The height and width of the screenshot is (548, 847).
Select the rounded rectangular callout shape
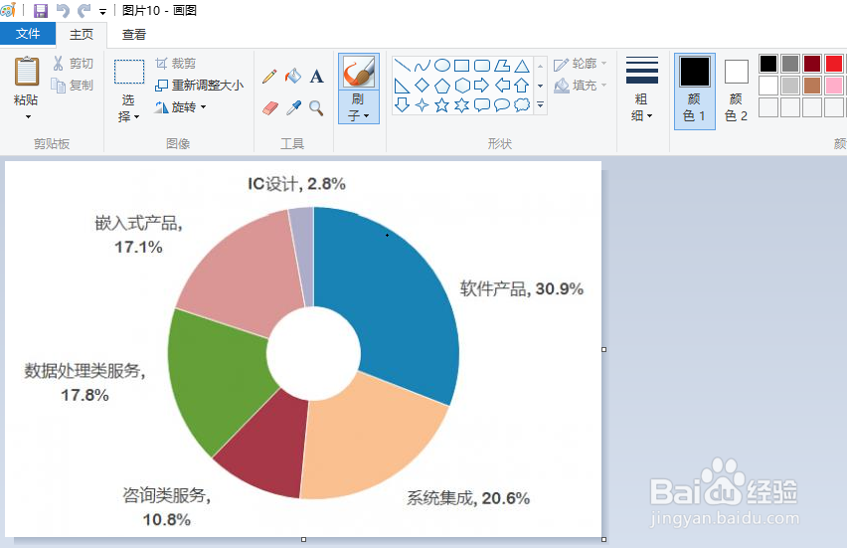point(482,104)
